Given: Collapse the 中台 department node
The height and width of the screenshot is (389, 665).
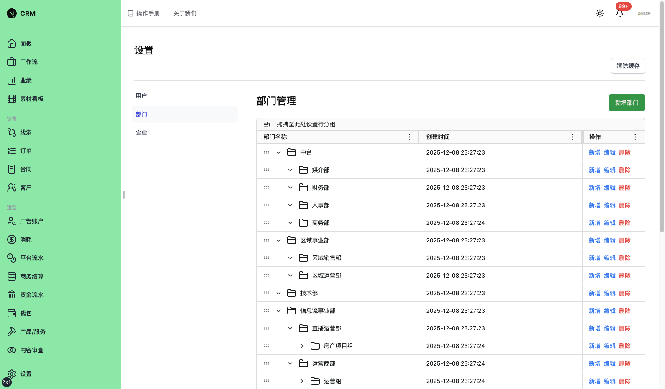Looking at the screenshot, I should point(278,152).
